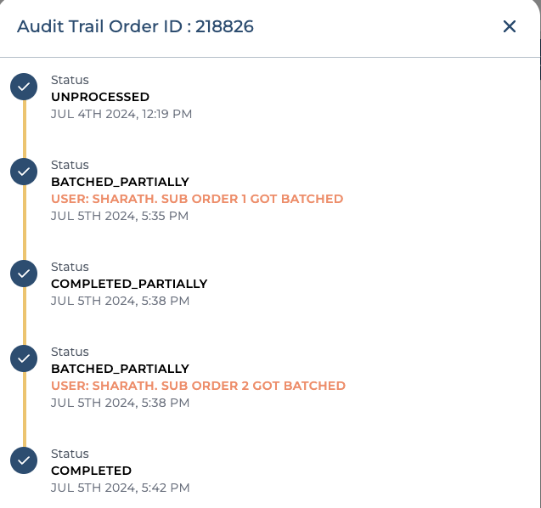Click BATCHED_PARTIALLY label above Sub Order 1 note
541x508 pixels.
[120, 182]
